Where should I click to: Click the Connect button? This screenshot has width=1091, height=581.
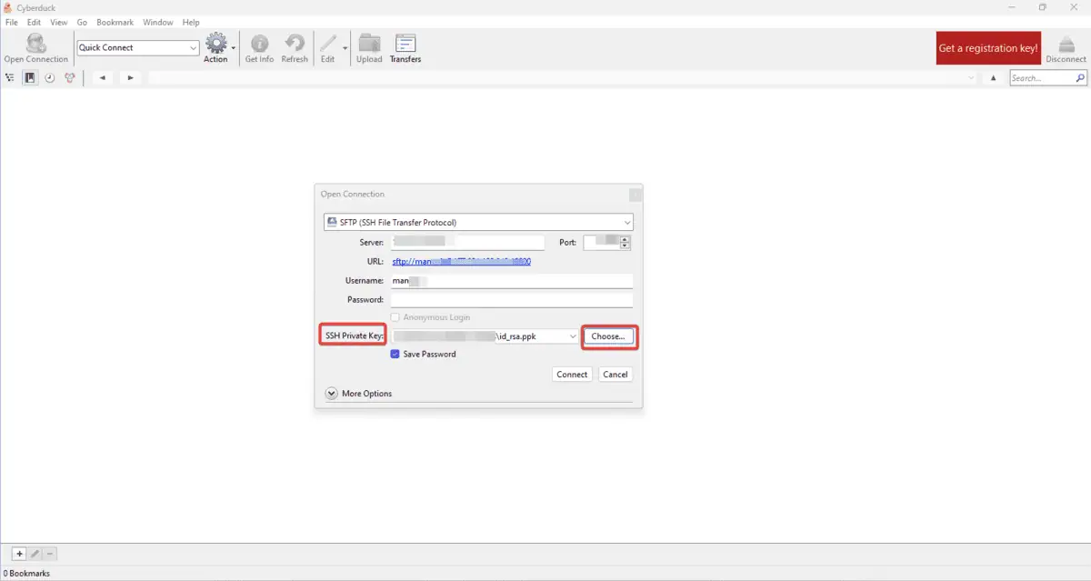point(572,375)
